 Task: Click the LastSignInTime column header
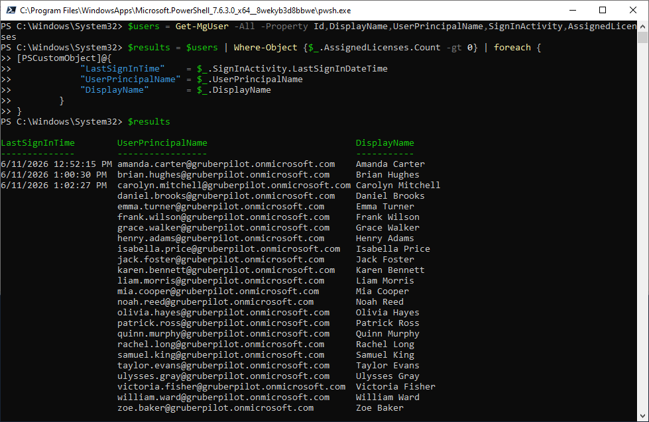pos(38,142)
